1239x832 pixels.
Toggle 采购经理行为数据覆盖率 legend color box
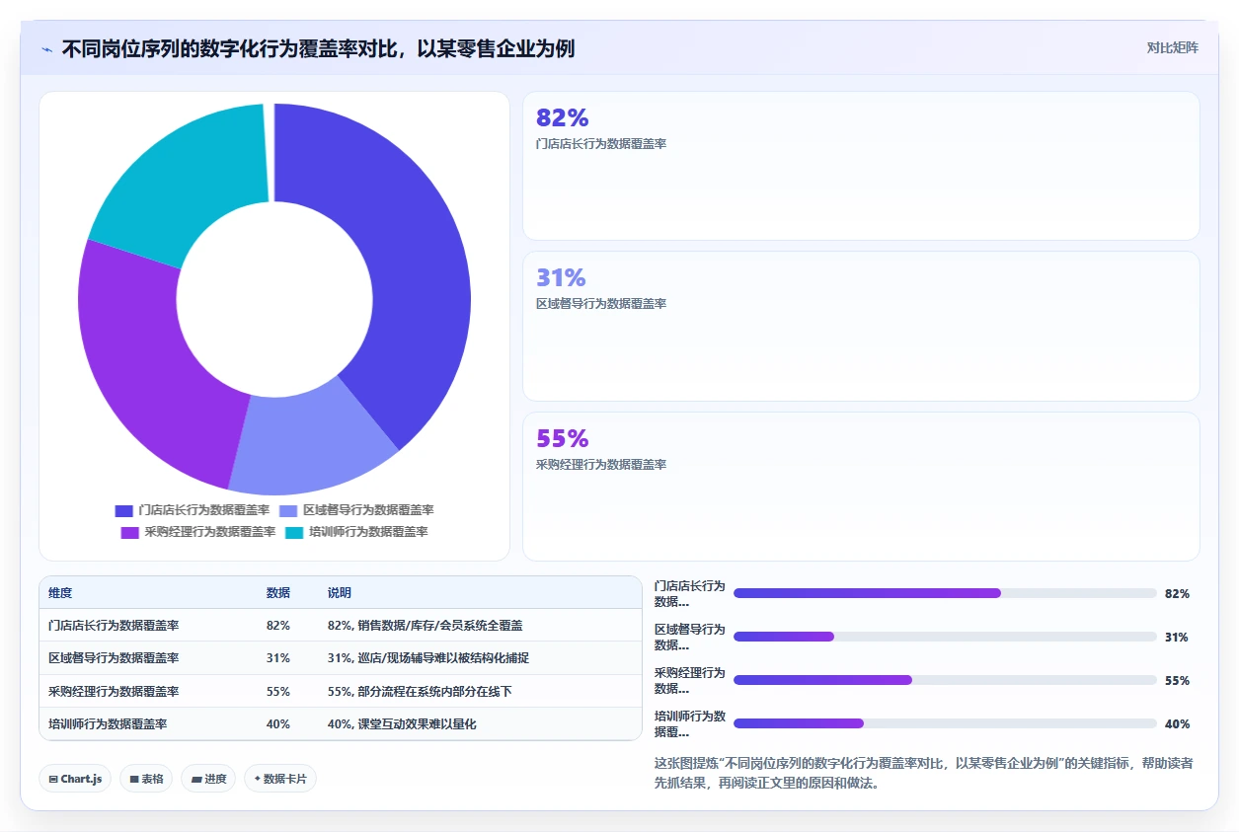point(129,532)
